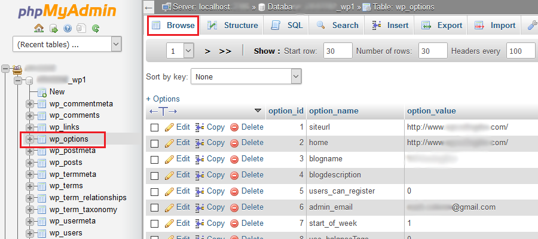This screenshot has height=239, width=538.
Task: Click the Headers every input field
Action: [x=521, y=51]
